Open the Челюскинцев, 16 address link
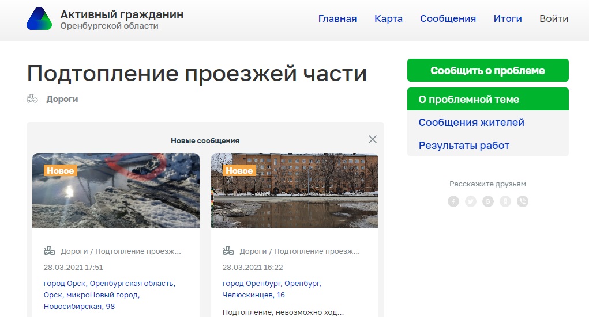The width and height of the screenshot is (589, 317). click(x=254, y=295)
